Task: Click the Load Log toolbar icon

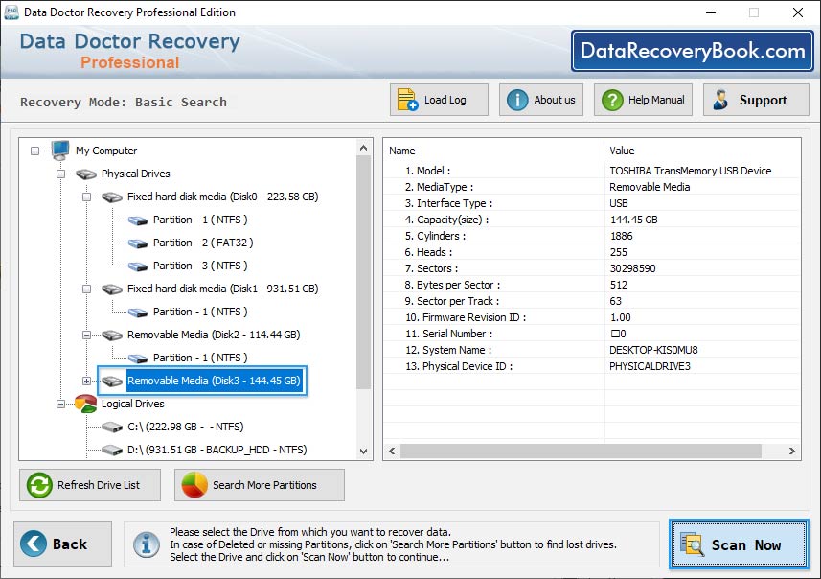Action: (410, 99)
